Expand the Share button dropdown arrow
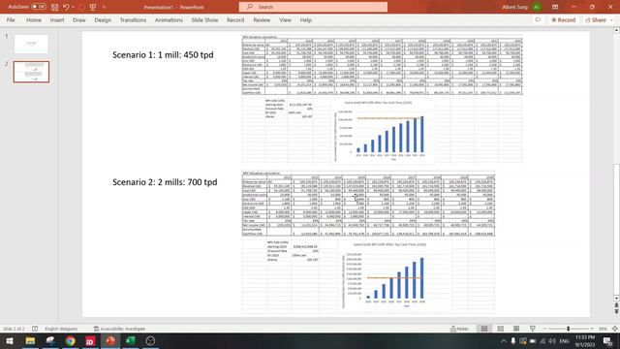 (611, 19)
